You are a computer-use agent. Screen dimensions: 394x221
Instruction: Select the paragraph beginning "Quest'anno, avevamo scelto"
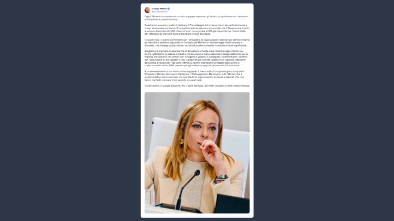pyautogui.click(x=197, y=30)
